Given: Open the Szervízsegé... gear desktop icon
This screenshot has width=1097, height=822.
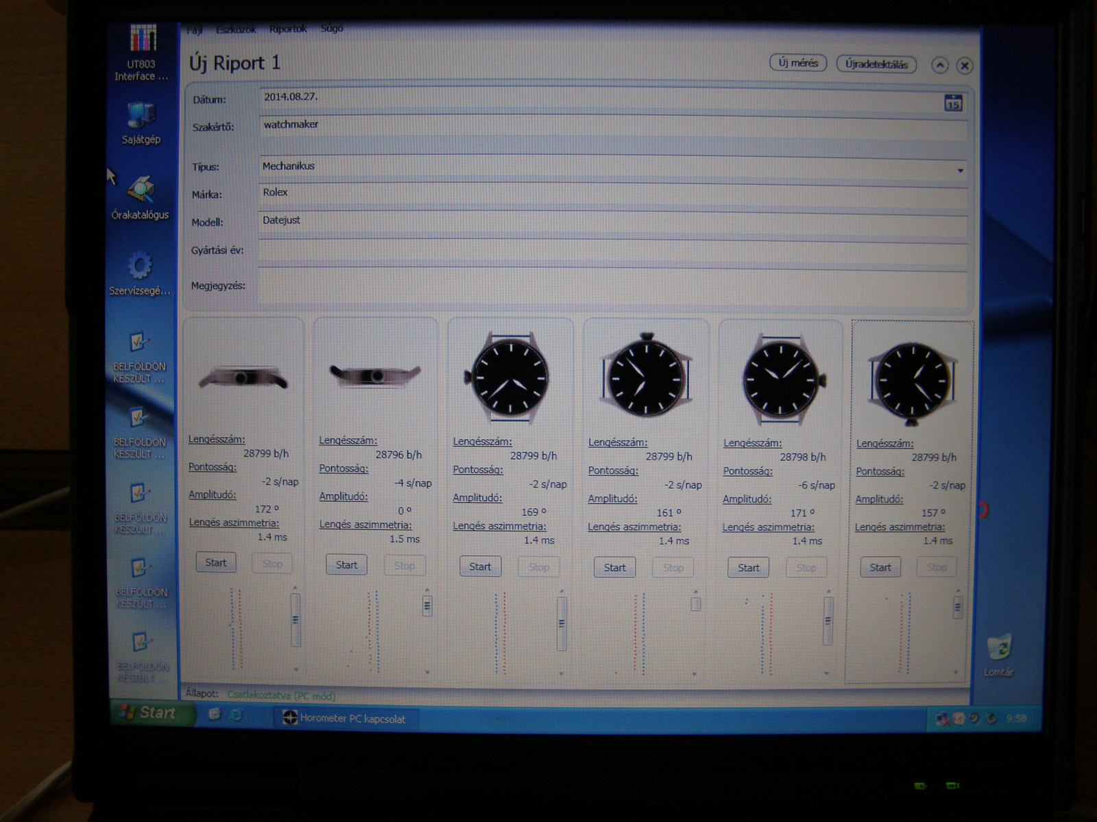Looking at the screenshot, I should pyautogui.click(x=140, y=274).
